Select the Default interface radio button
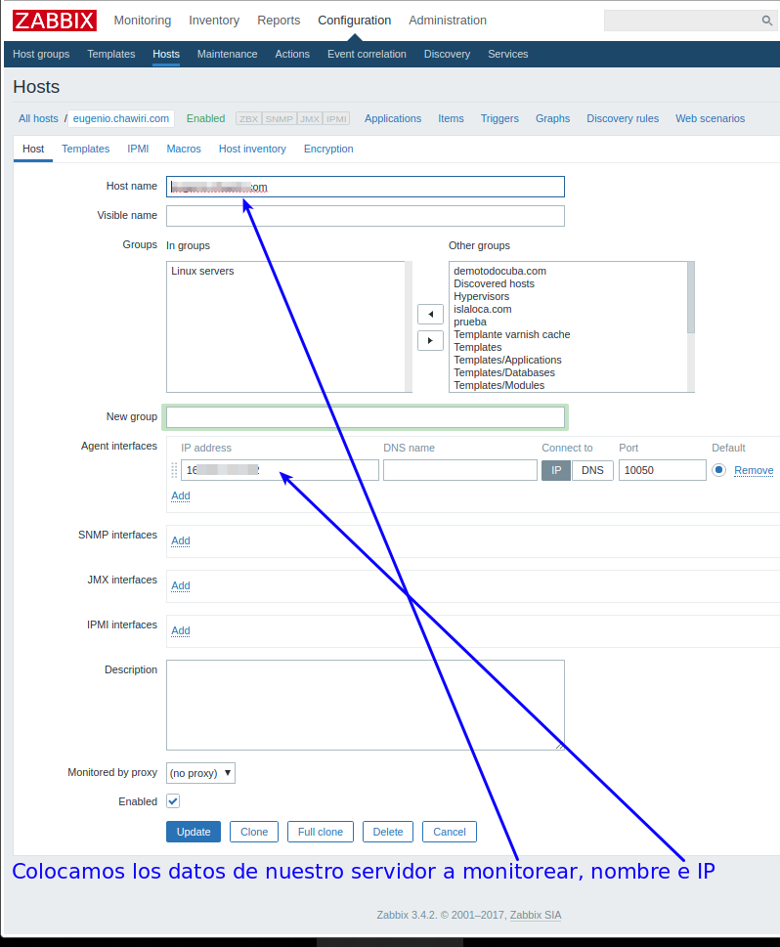 click(718, 470)
